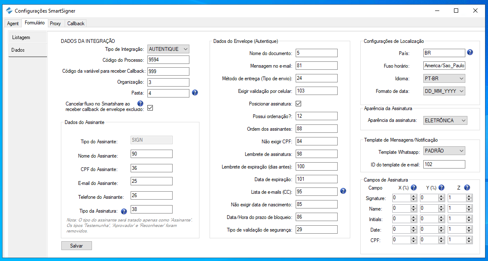
Task: Decrease Initials X (%) value
Action: (x=414, y=221)
